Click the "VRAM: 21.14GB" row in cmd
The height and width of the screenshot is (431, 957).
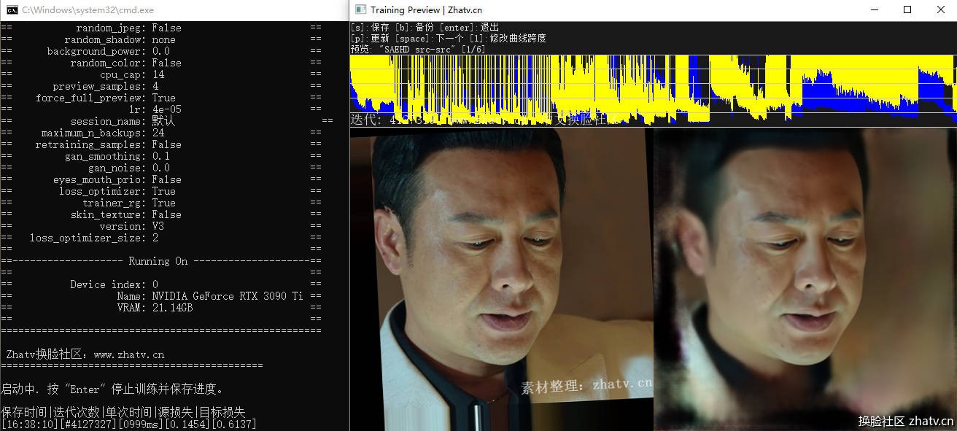[x=160, y=308]
